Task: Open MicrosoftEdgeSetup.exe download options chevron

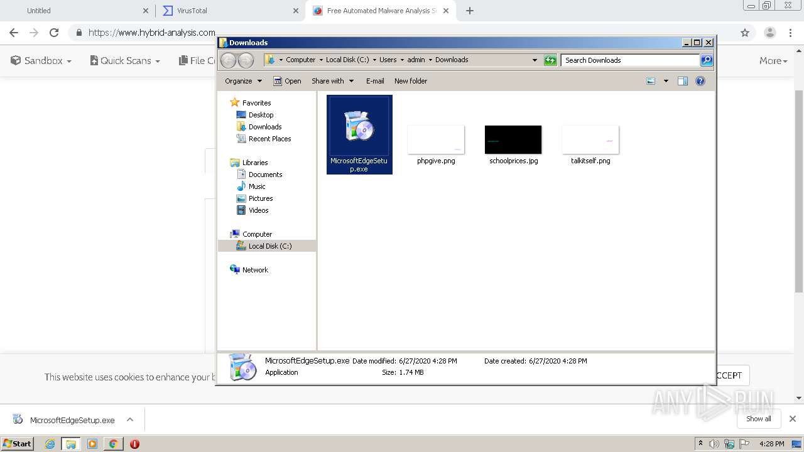Action: pyautogui.click(x=130, y=420)
